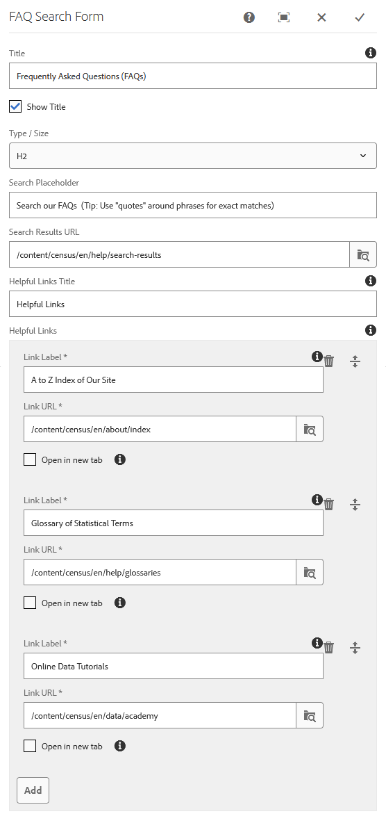The width and height of the screenshot is (386, 823).
Task: Enable Open in new tab for A to Z Index
Action: click(30, 459)
